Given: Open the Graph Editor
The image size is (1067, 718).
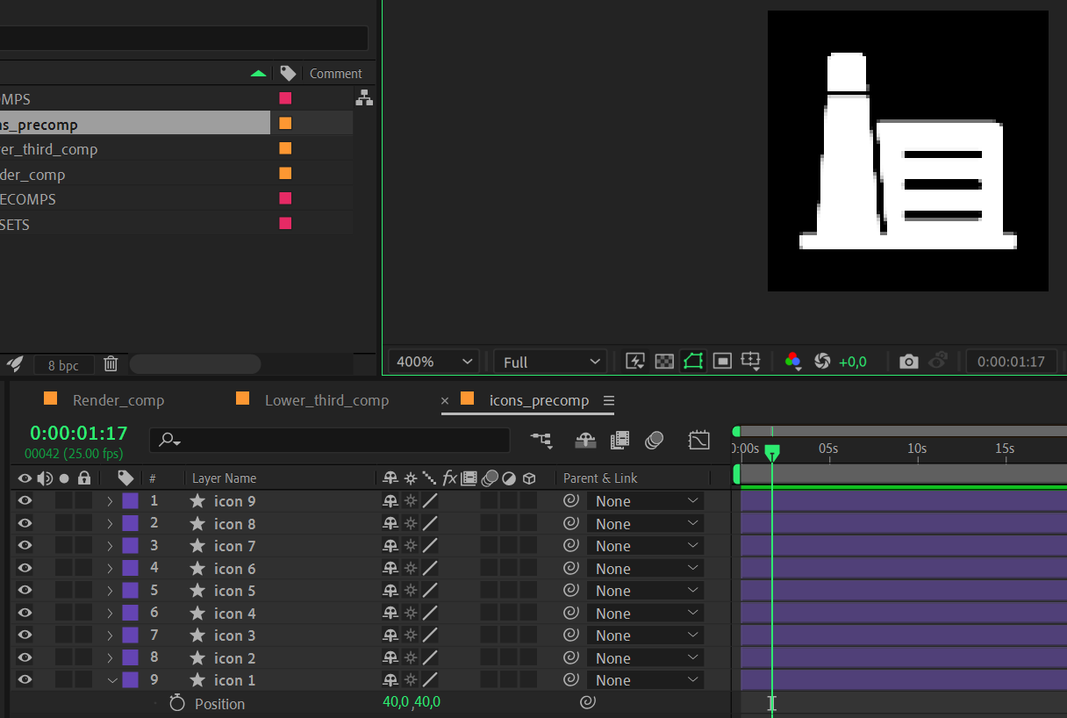Looking at the screenshot, I should point(699,440).
